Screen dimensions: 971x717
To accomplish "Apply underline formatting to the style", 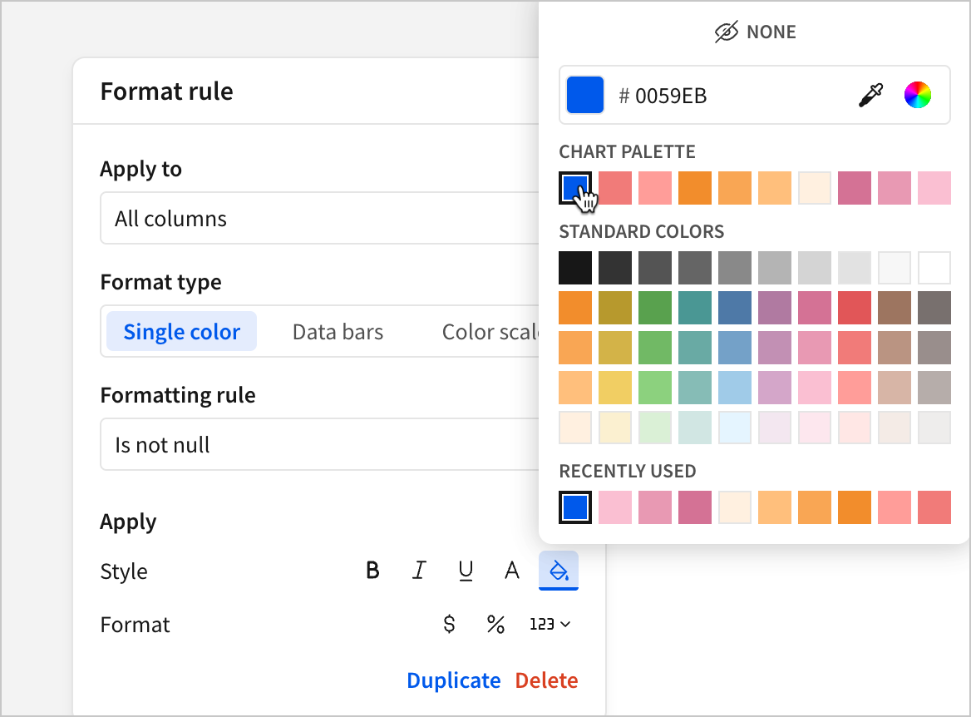I will tap(466, 571).
